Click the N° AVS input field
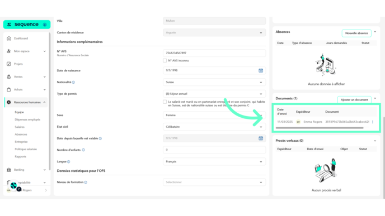 click(x=214, y=53)
